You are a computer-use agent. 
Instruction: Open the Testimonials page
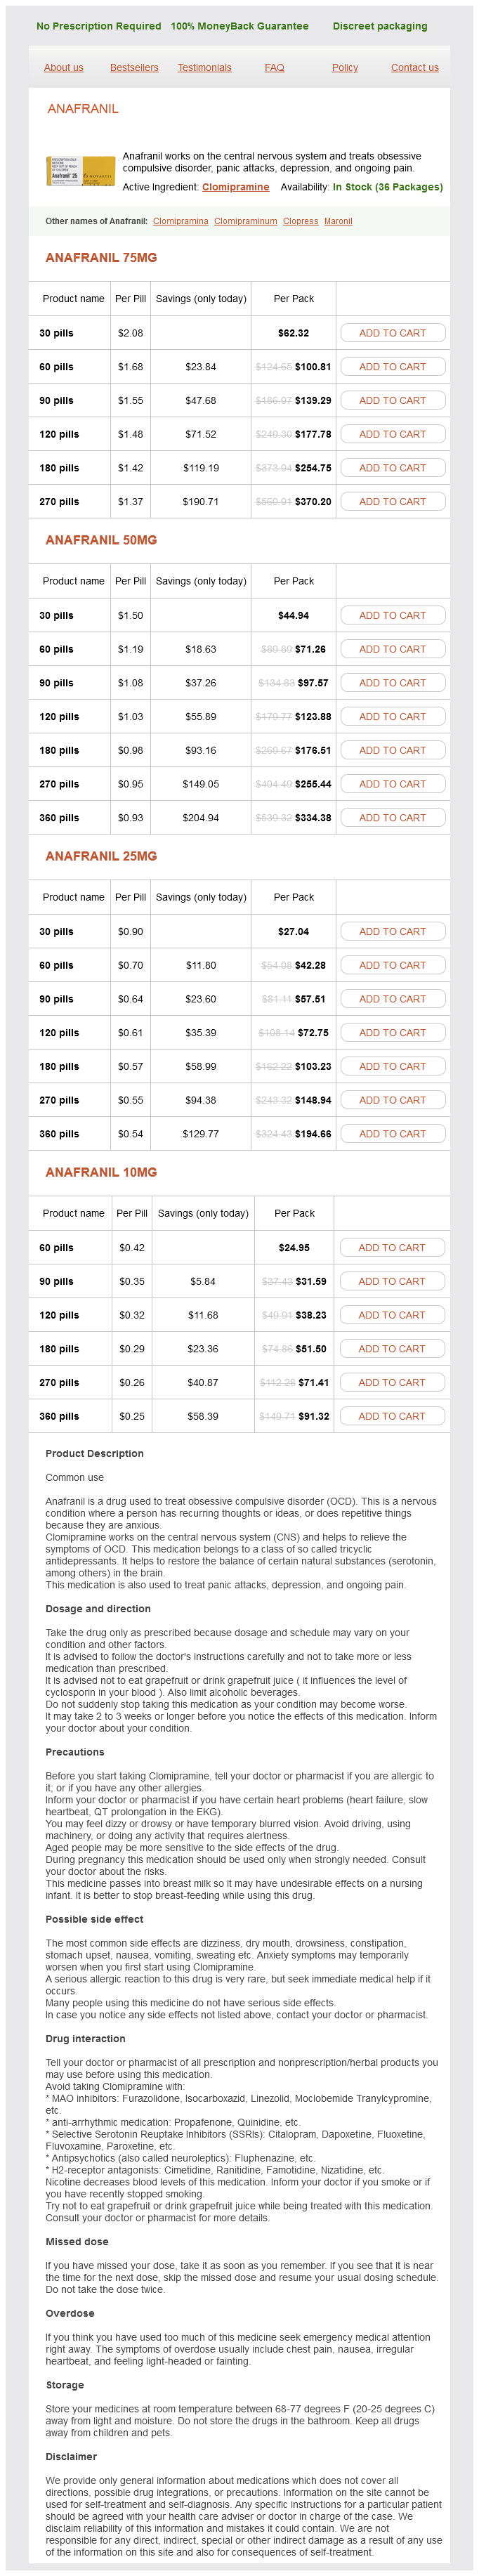pyautogui.click(x=204, y=68)
